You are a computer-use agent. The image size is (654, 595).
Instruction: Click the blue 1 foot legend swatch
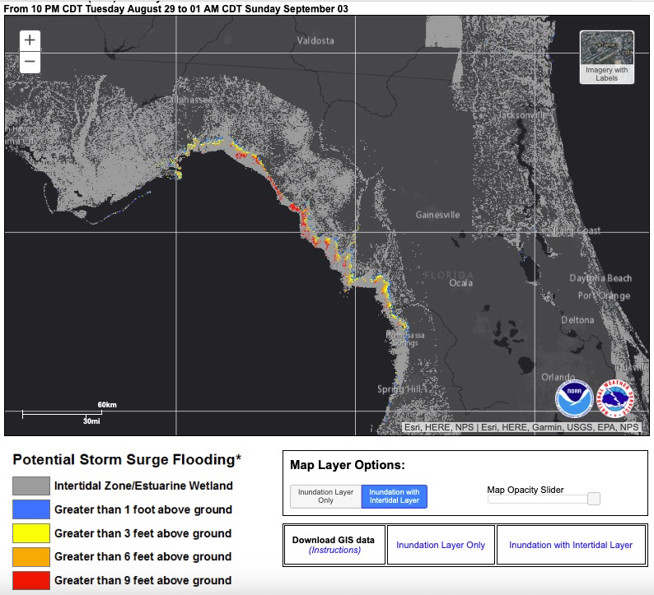coord(30,509)
